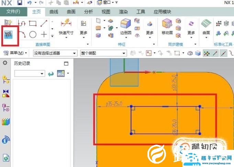Viewport: 234px width, 167px height.
Task: Select the Arc sketch tool
Action: tap(23, 35)
